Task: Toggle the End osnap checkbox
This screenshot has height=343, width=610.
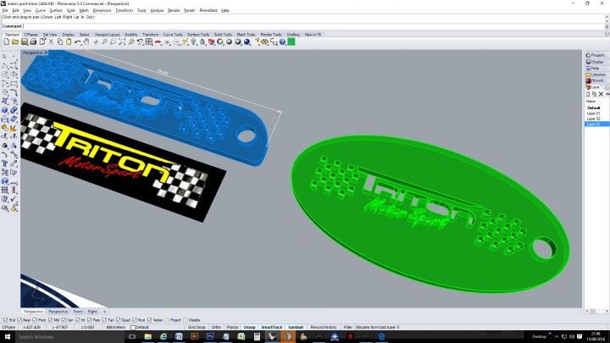Action: [5, 320]
